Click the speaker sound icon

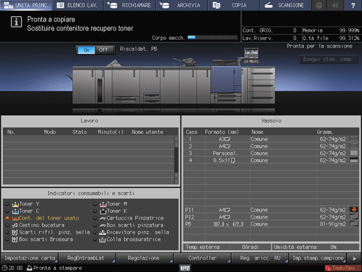tap(335, 5)
